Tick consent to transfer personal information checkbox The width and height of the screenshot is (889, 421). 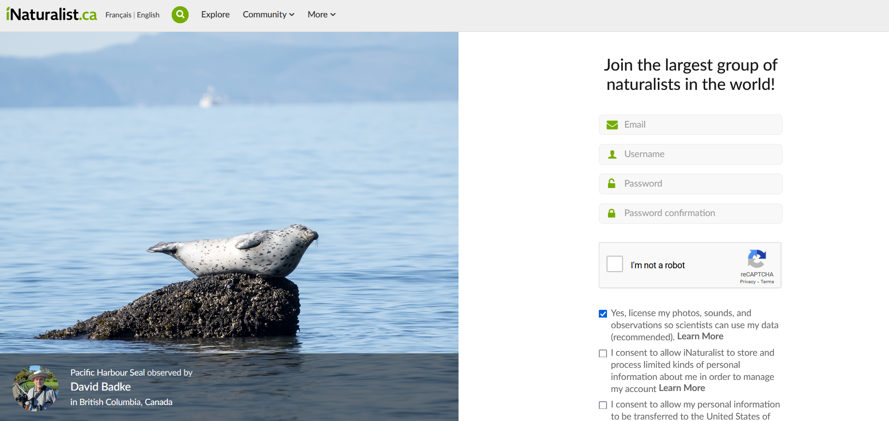click(x=603, y=405)
